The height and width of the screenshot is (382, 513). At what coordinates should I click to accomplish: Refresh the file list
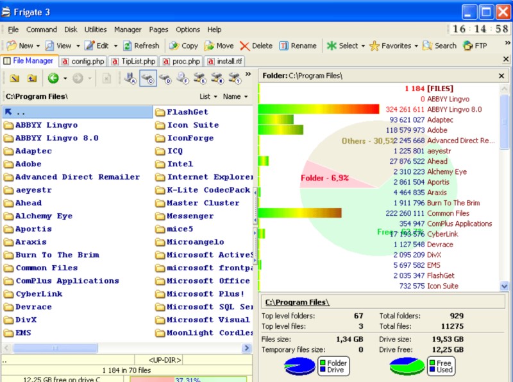click(x=141, y=46)
